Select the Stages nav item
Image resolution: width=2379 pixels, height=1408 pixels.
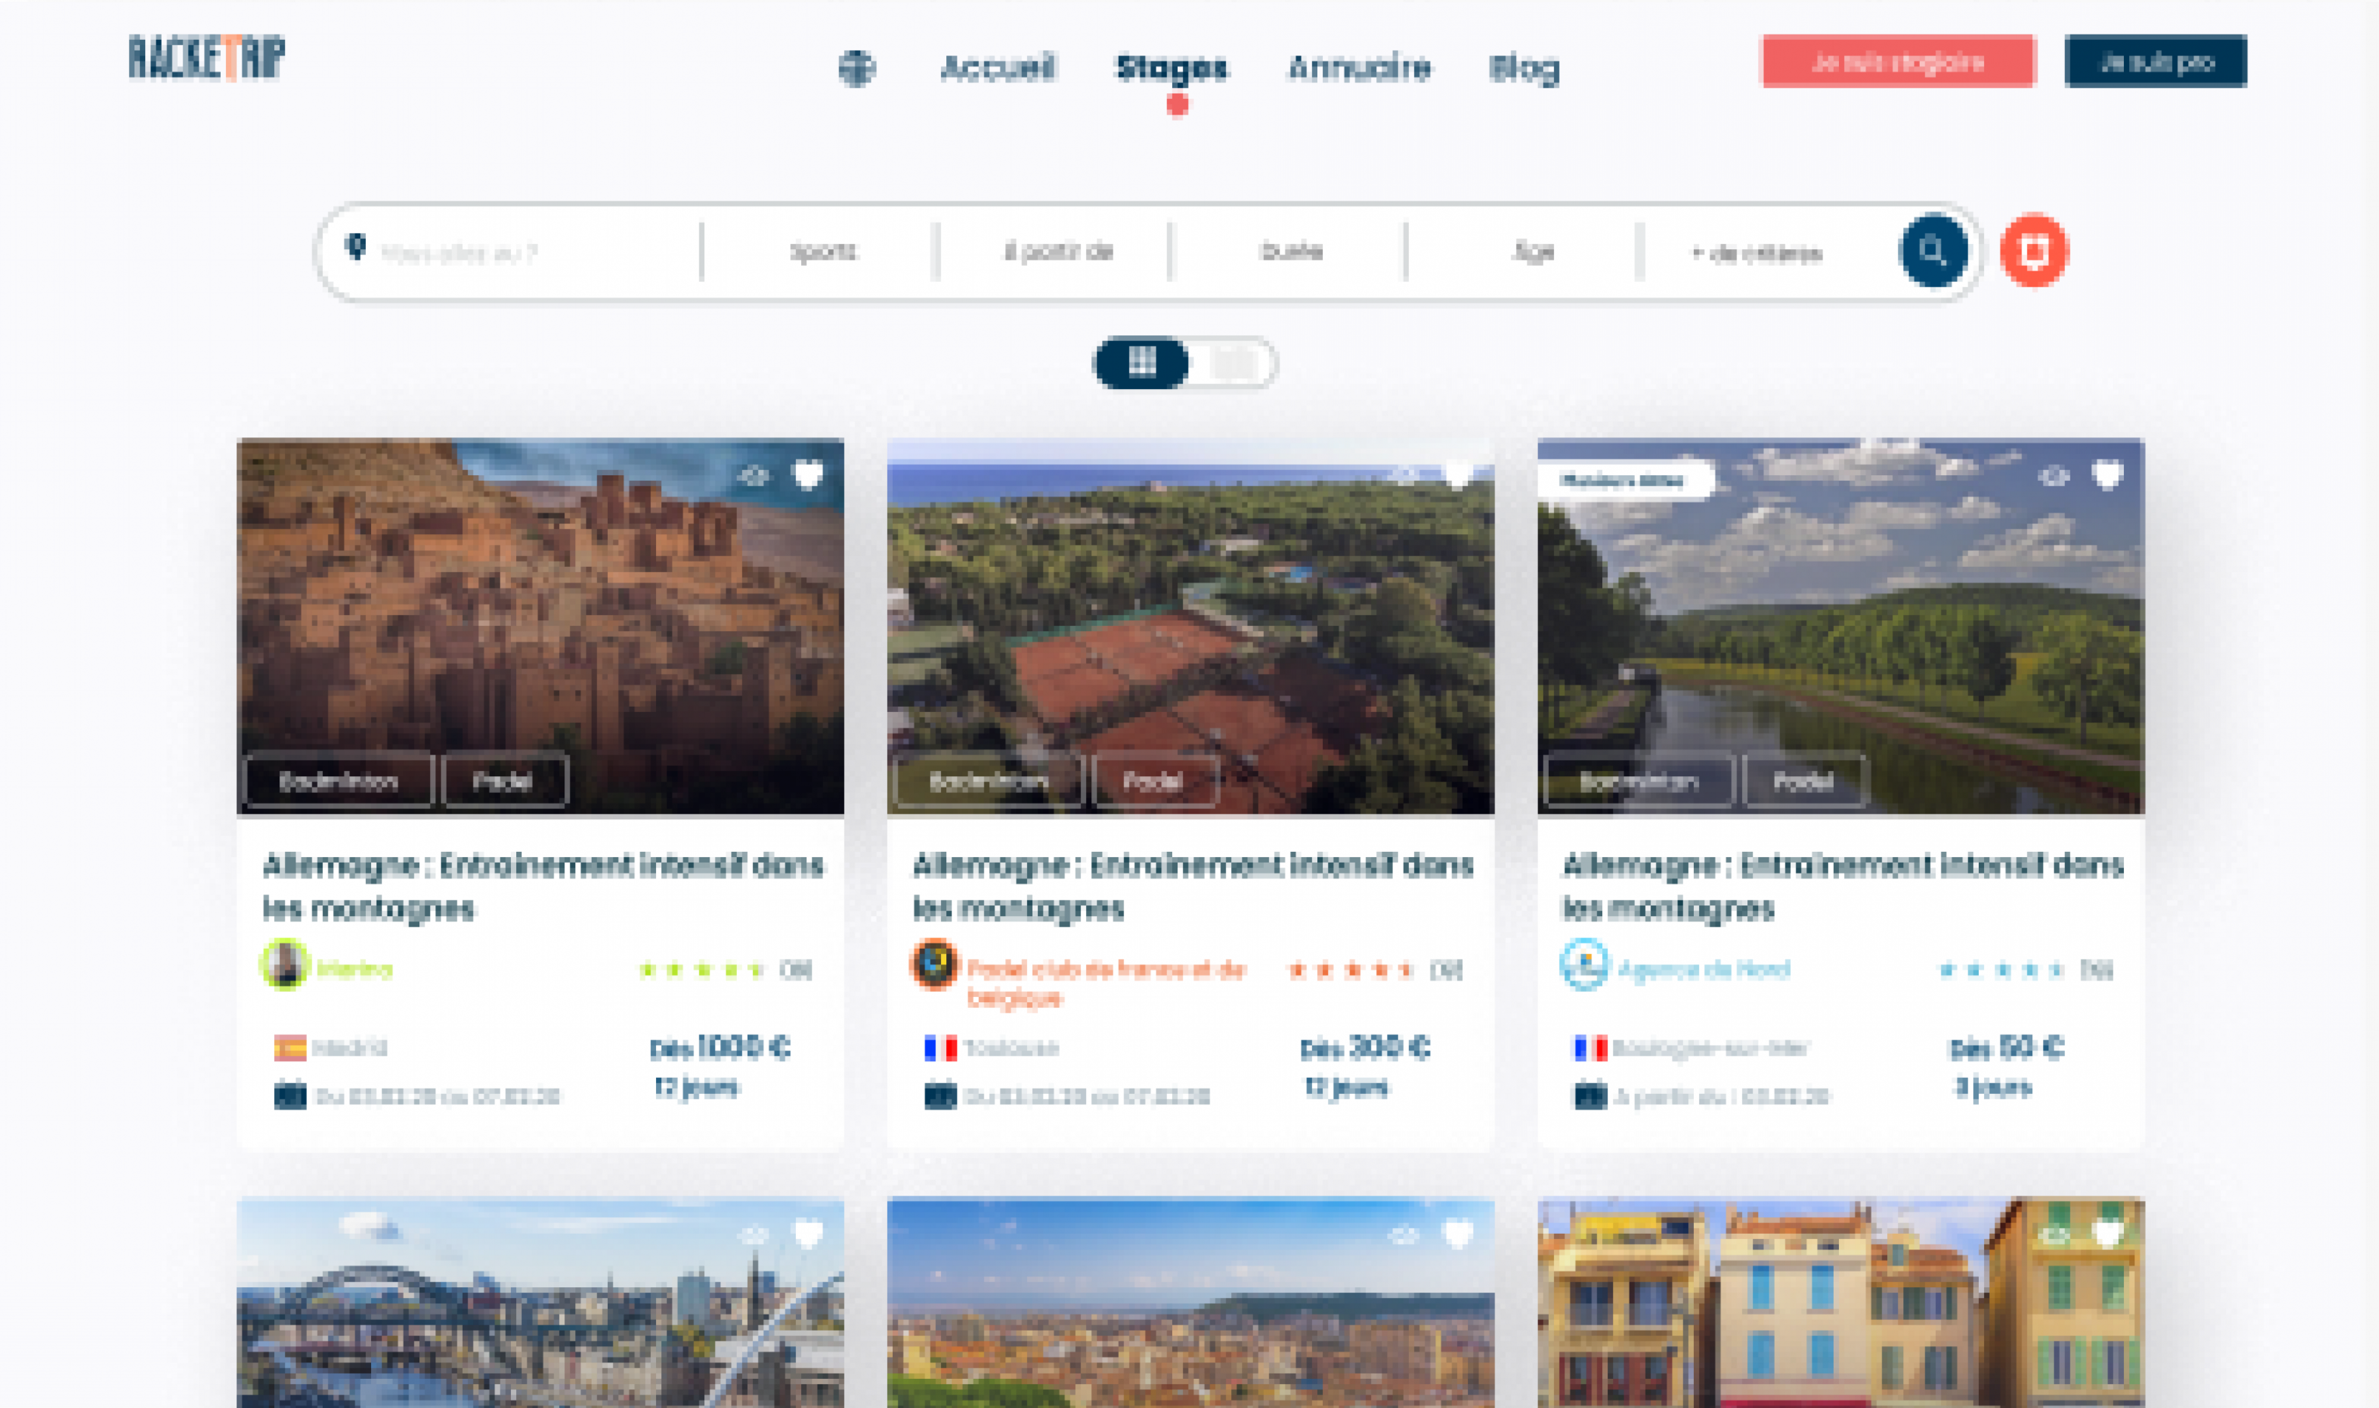pyautogui.click(x=1172, y=67)
